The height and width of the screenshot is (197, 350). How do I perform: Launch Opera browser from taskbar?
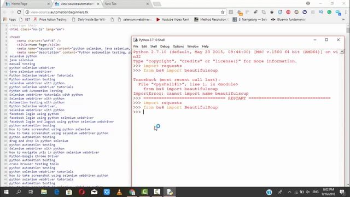(x=81, y=192)
